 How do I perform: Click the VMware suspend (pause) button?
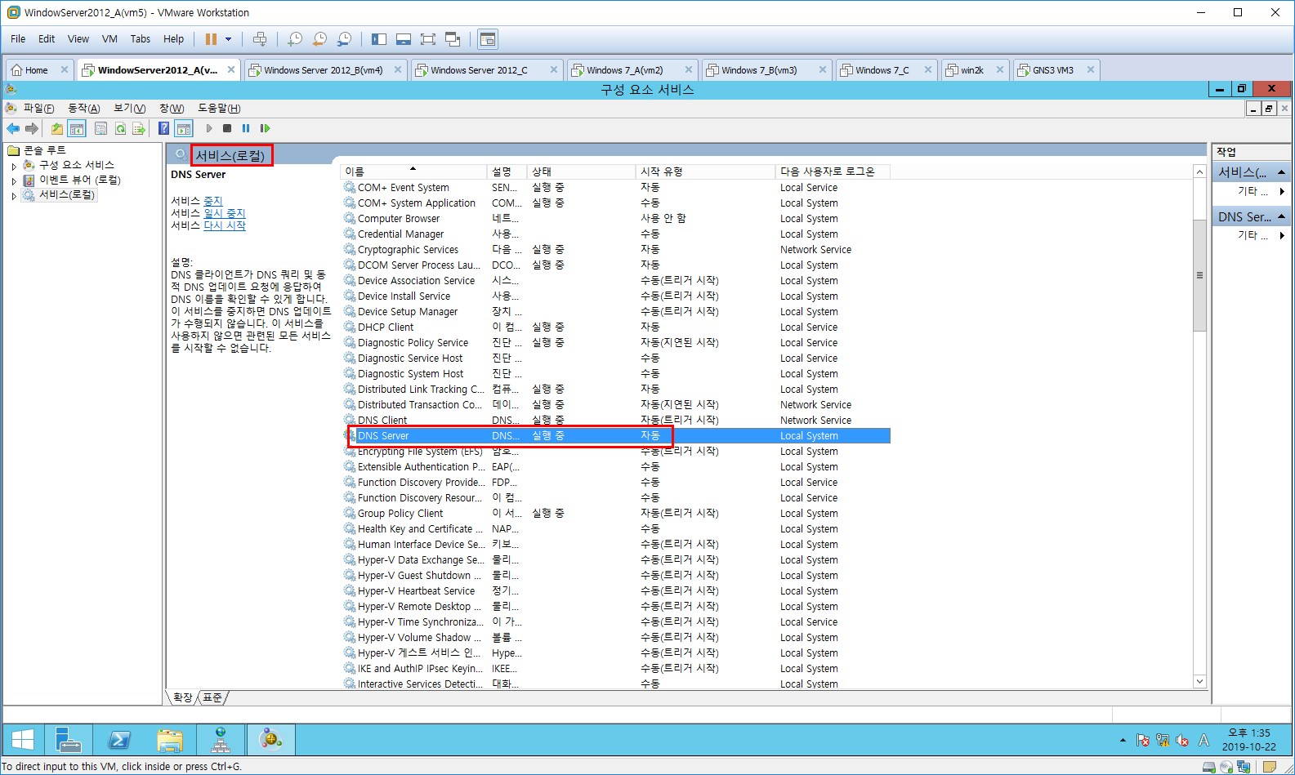pyautogui.click(x=211, y=39)
